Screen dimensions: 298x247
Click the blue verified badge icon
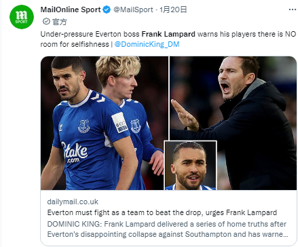tap(107, 9)
